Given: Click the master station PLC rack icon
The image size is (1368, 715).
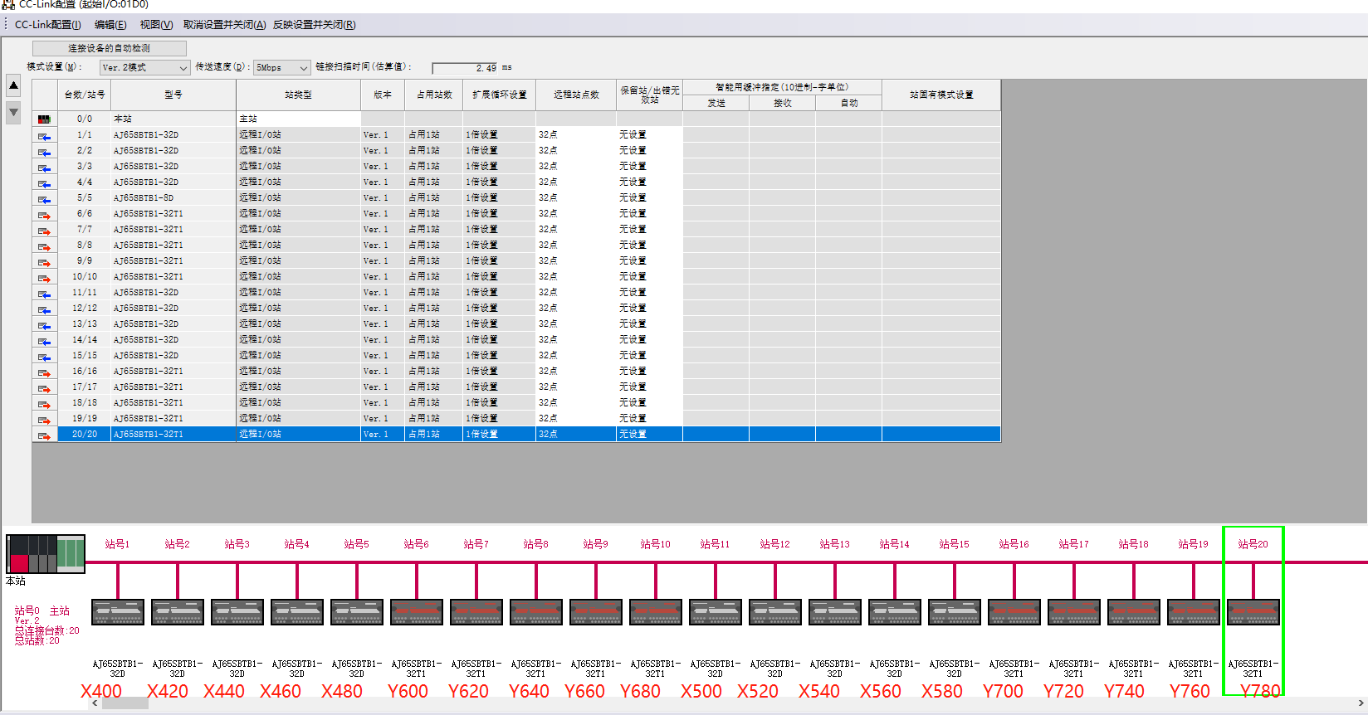Looking at the screenshot, I should point(46,553).
